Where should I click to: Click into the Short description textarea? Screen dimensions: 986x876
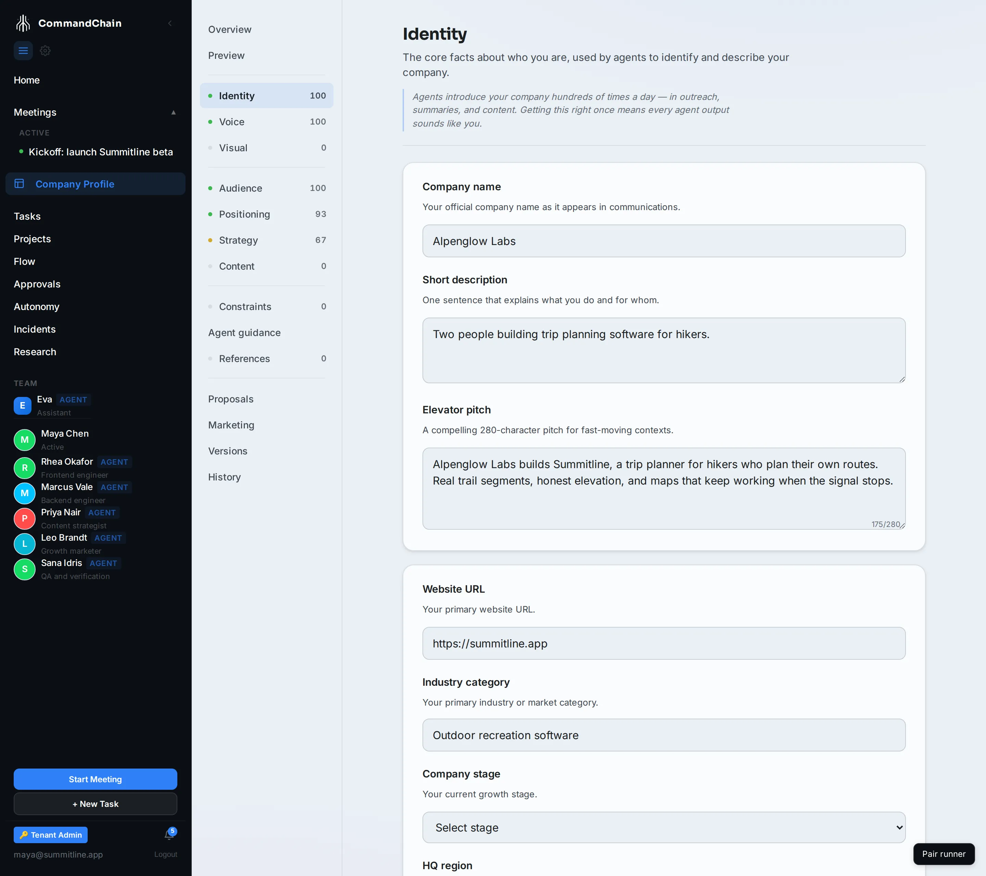(664, 350)
